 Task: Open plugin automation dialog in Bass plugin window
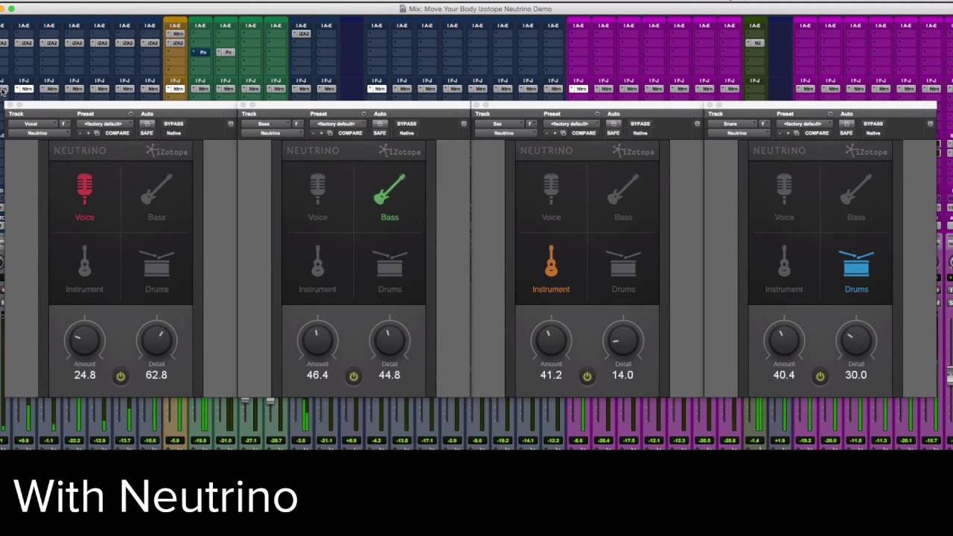[x=380, y=124]
